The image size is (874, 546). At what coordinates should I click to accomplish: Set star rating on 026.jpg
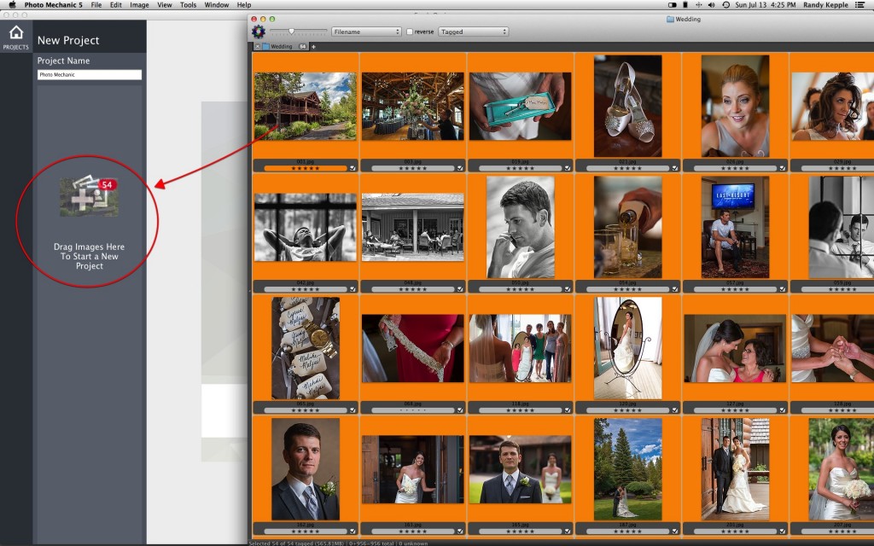point(735,168)
